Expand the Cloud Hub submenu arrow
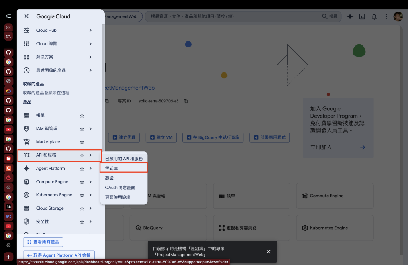Image resolution: width=408 pixels, height=265 pixels. point(90,30)
